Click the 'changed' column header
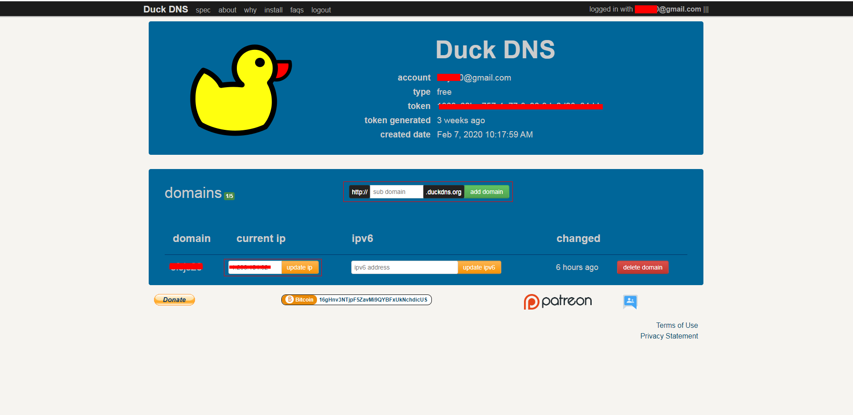 click(x=578, y=238)
